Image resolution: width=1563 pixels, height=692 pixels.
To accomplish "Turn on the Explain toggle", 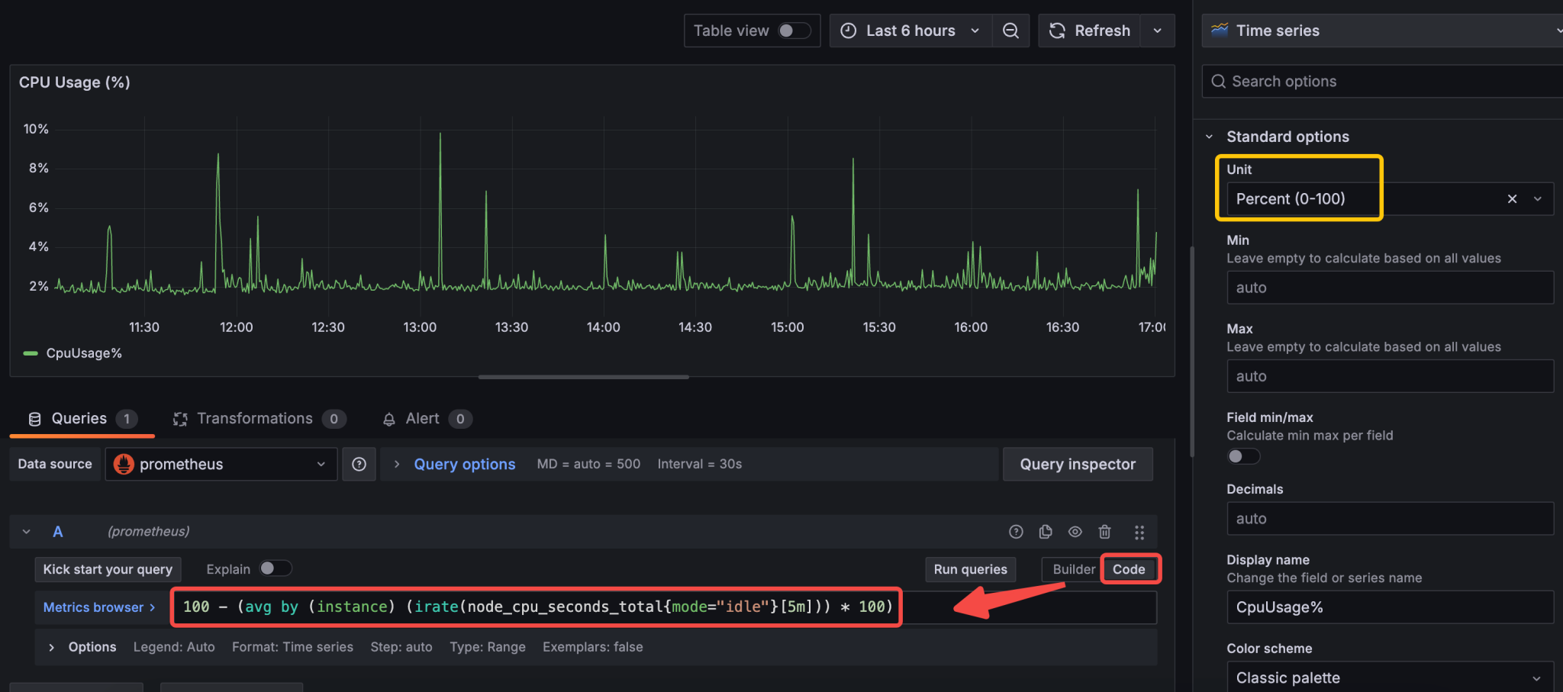I will click(x=276, y=568).
